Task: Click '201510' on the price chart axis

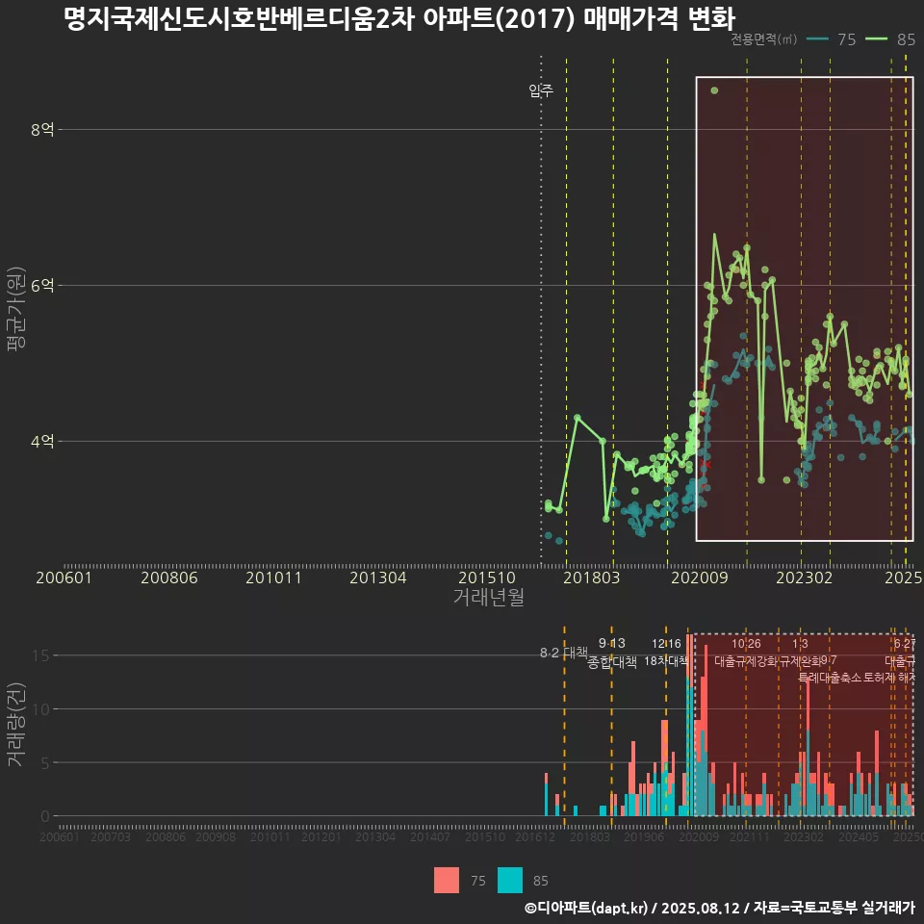Action: tap(487, 577)
